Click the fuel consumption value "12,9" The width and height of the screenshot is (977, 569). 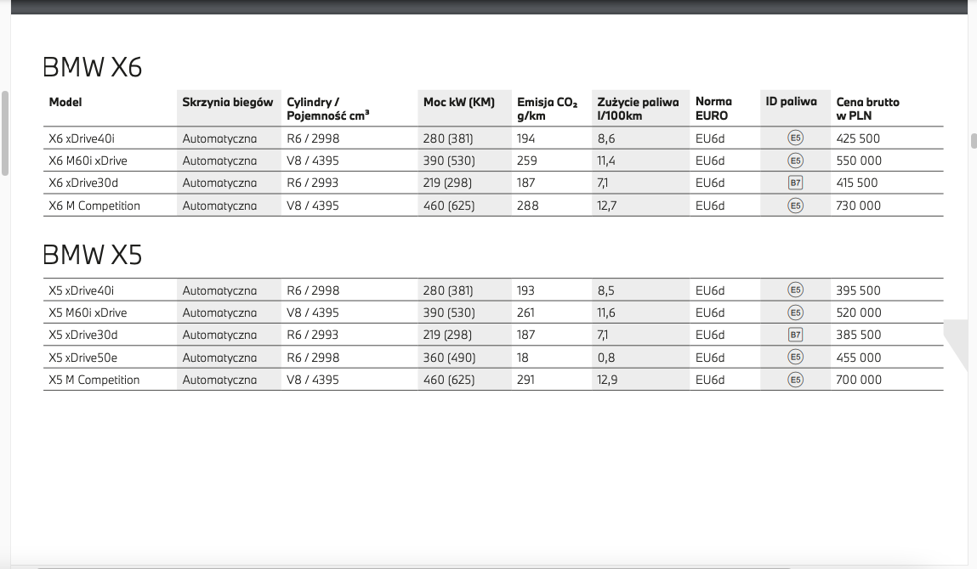click(x=607, y=380)
